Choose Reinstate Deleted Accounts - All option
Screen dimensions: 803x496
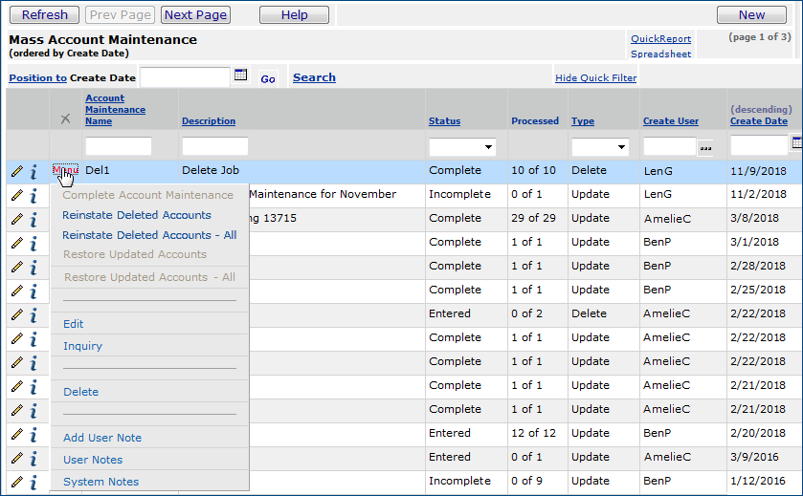[149, 235]
